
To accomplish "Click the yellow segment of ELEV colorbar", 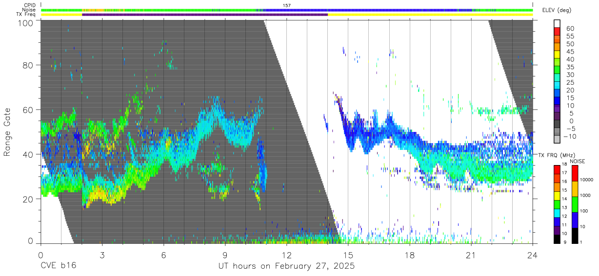I will point(558,55).
